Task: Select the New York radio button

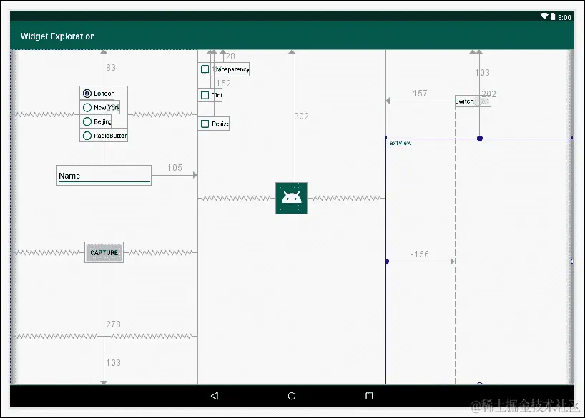Action: tap(100, 107)
